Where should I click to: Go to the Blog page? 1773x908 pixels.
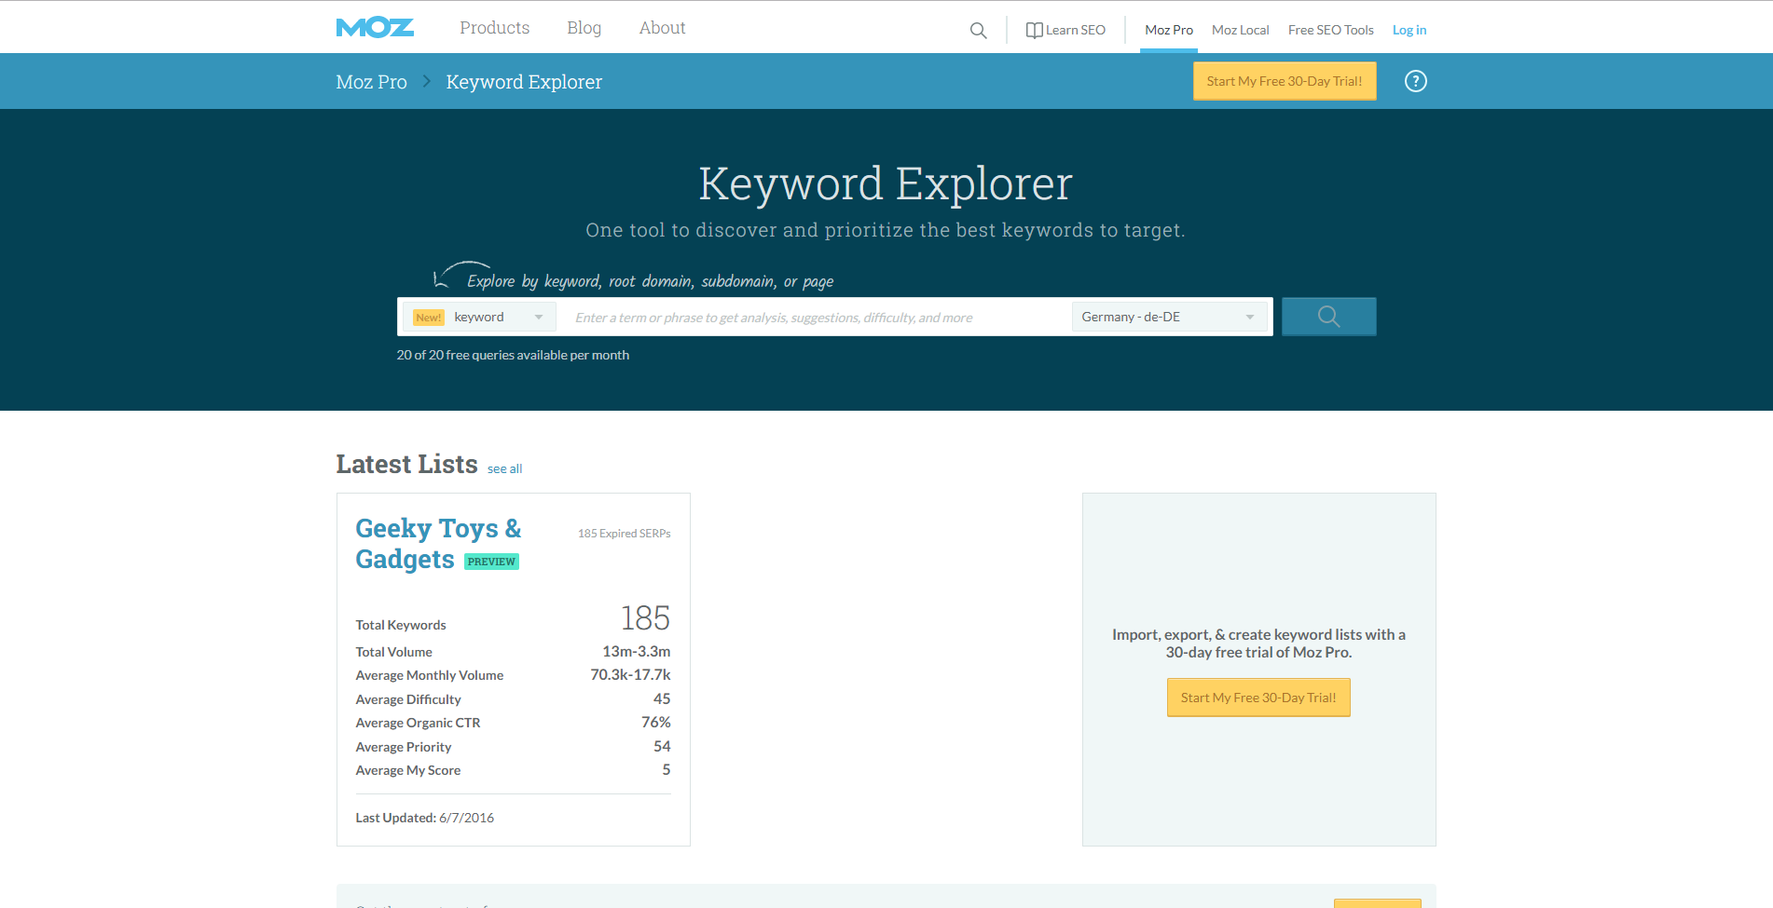click(584, 28)
